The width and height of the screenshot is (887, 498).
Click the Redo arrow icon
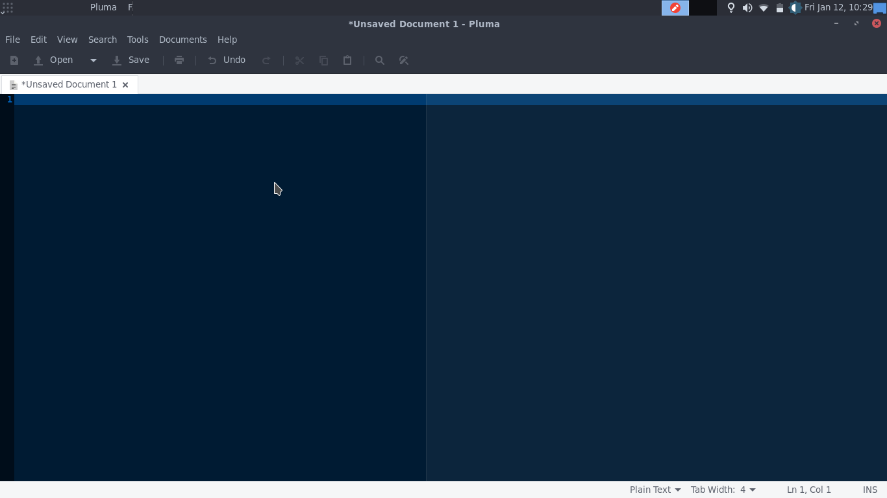(267, 60)
